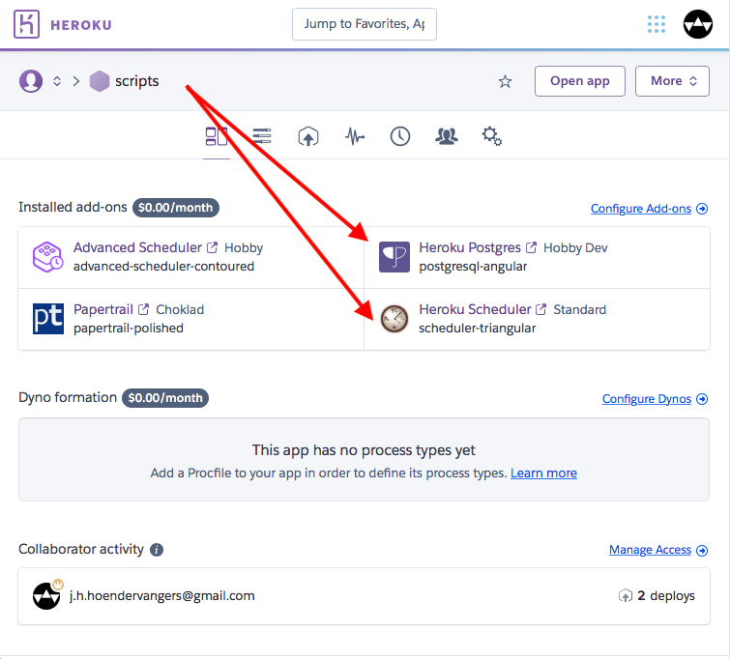Click external link icon beside Advanced Scheduler
730x659 pixels.
[212, 247]
